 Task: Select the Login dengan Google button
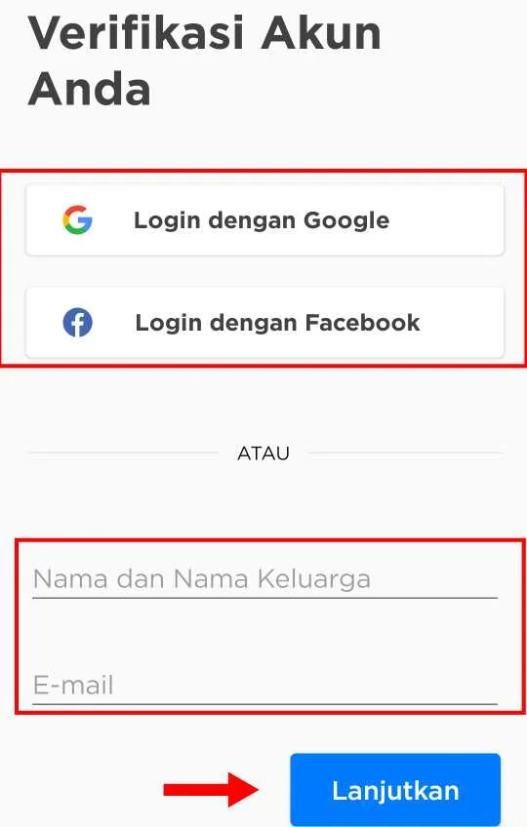tap(264, 220)
